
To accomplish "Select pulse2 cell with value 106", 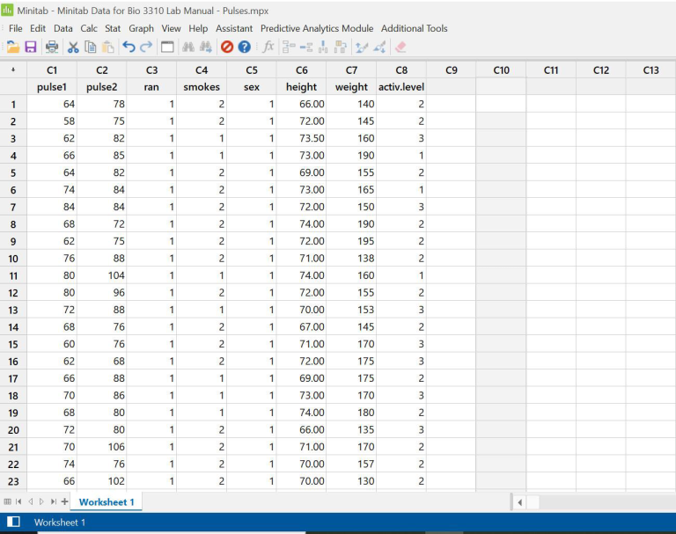I will (x=102, y=447).
